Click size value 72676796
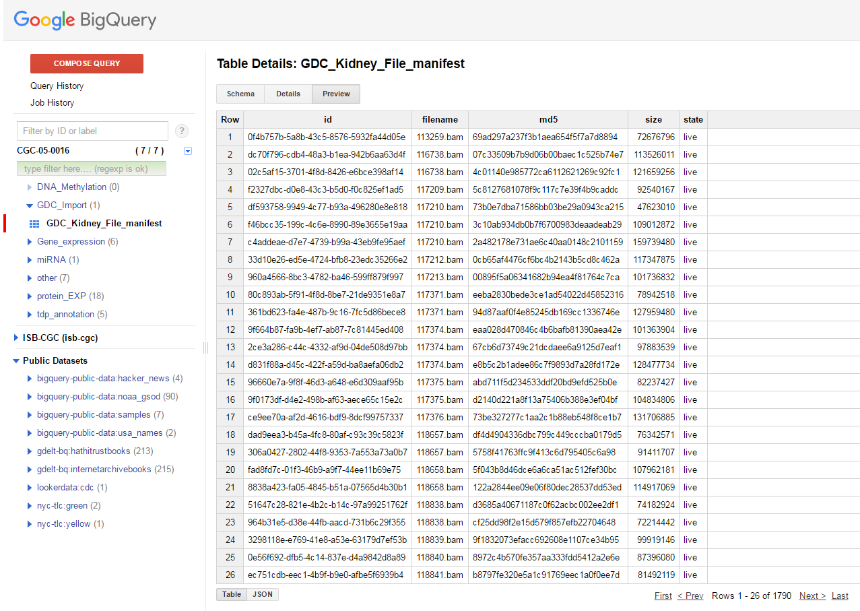Screen dimensions: 860x611 (654, 137)
